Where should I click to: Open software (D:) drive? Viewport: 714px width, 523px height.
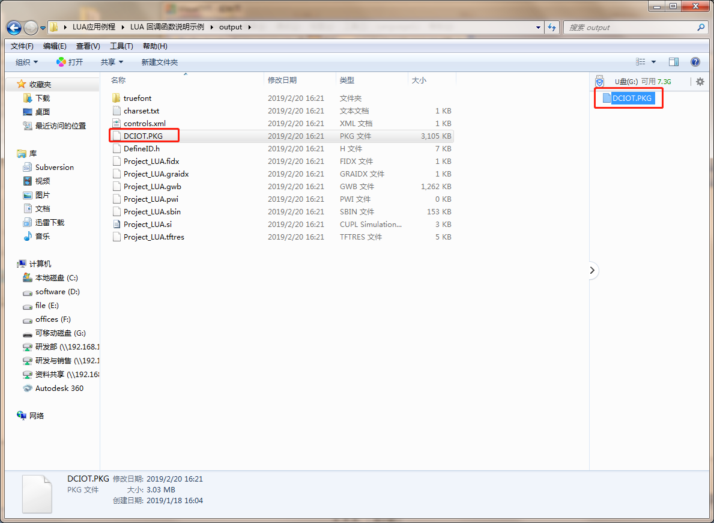pyautogui.click(x=58, y=292)
